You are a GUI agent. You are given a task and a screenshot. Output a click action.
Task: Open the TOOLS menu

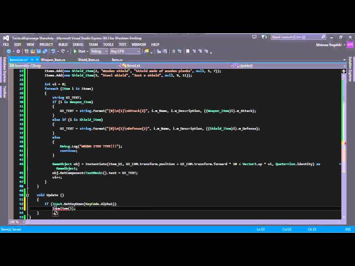pyautogui.click(x=108, y=44)
